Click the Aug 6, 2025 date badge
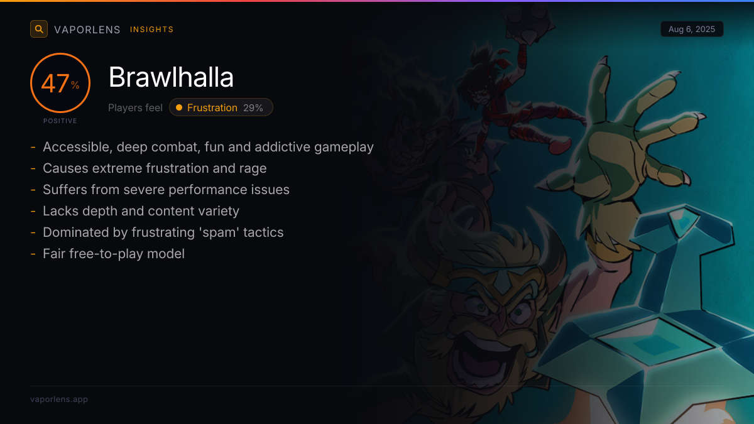 [x=692, y=30]
